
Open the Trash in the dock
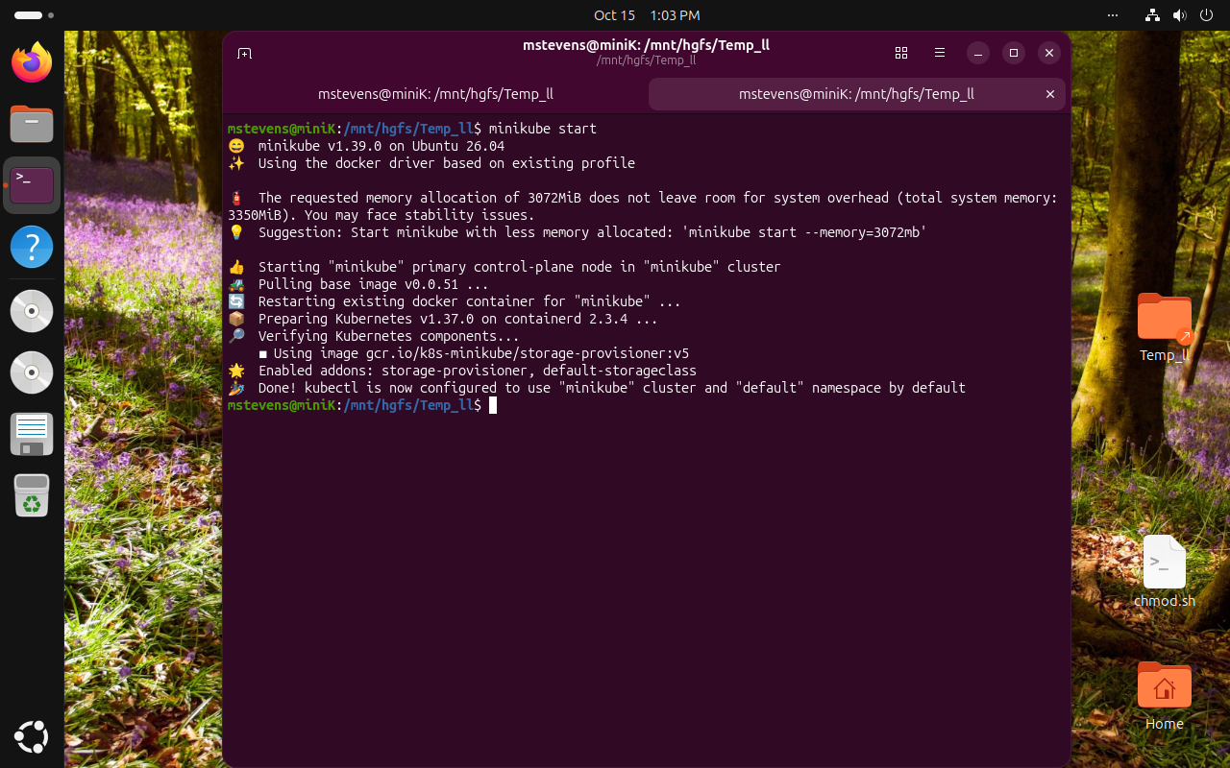32,495
